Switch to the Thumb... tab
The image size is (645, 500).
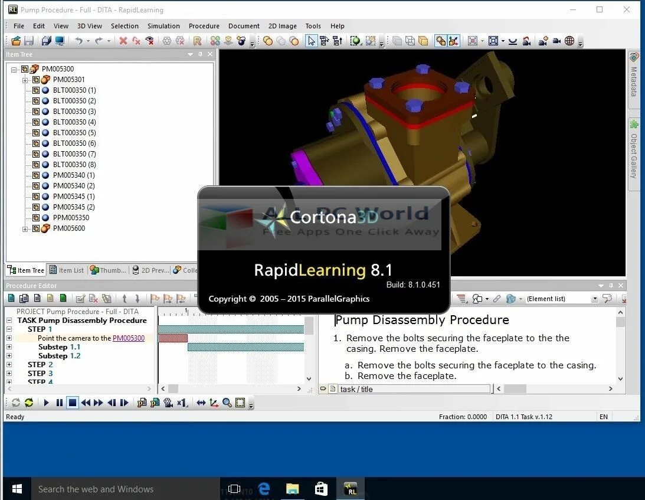click(x=108, y=270)
